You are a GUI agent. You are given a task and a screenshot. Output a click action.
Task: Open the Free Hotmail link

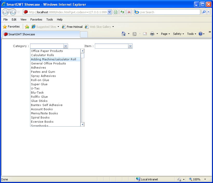pos(72,27)
